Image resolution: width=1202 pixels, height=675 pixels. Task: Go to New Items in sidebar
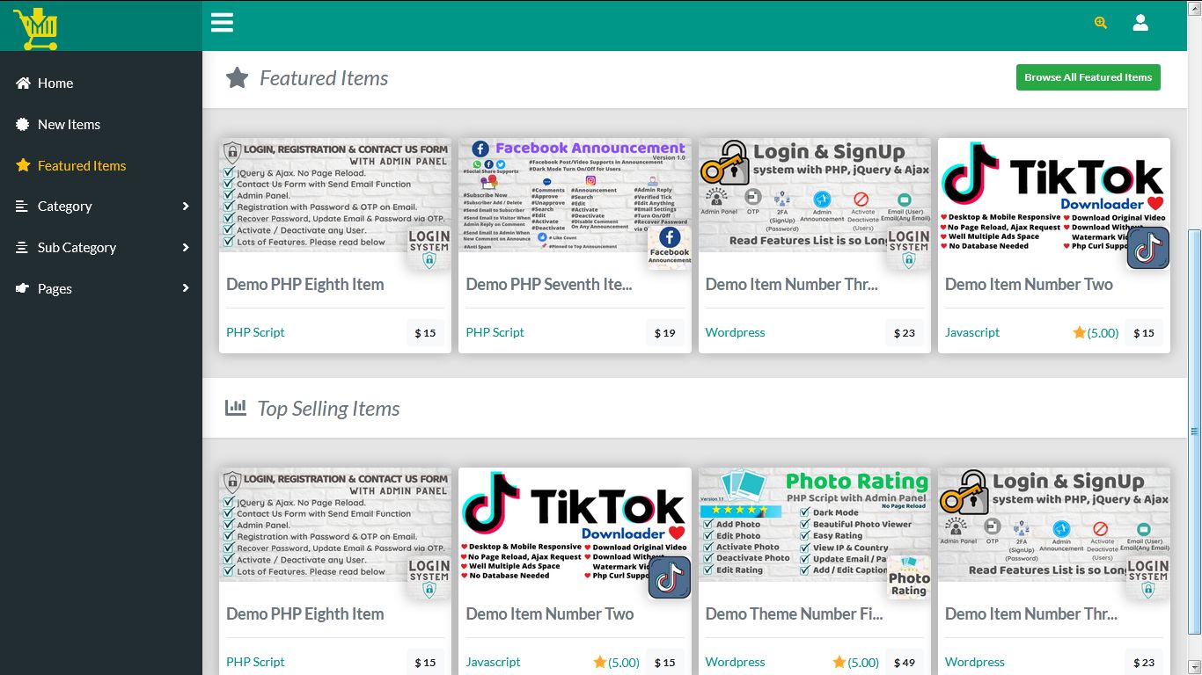(69, 124)
